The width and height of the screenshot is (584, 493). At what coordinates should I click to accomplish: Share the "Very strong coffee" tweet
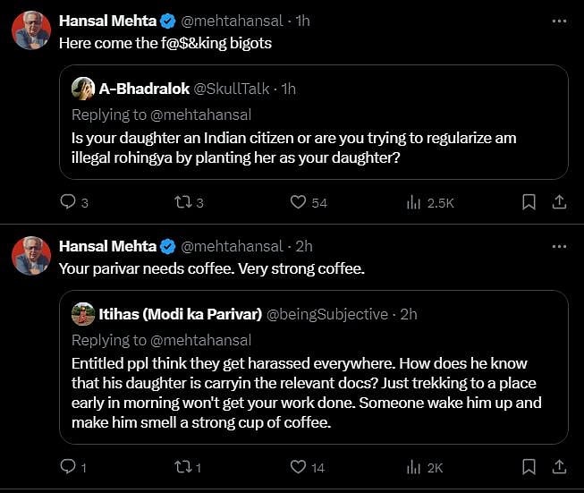pyautogui.click(x=559, y=466)
